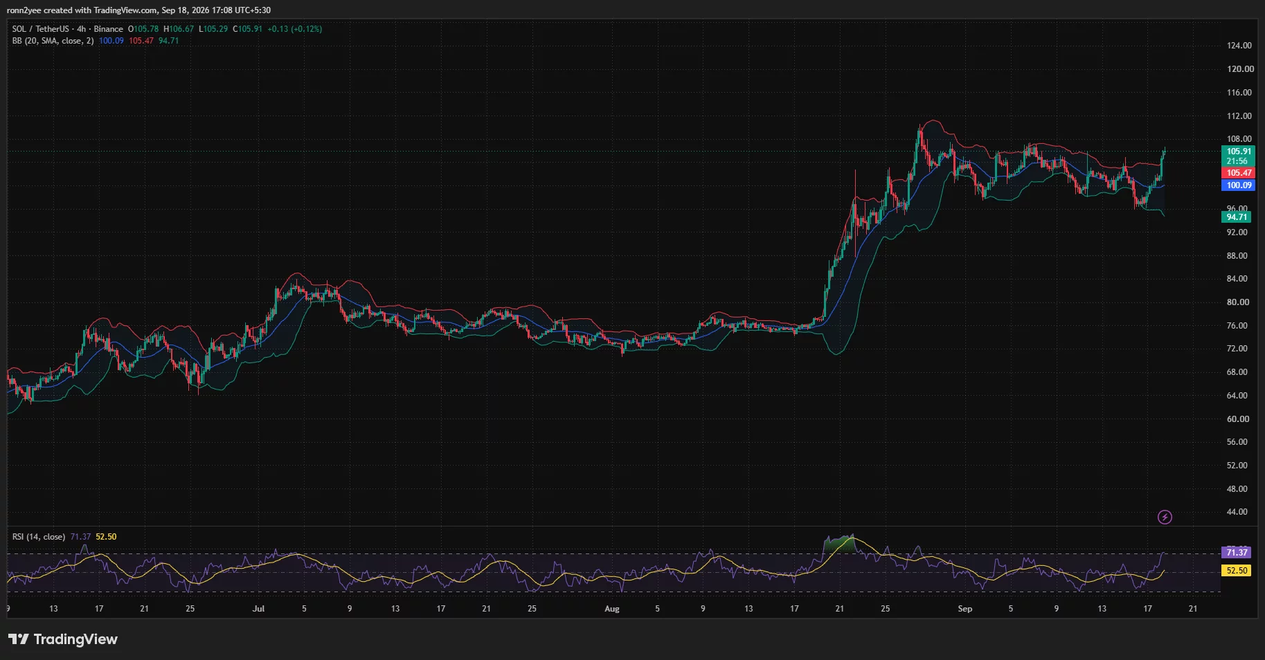Click the 76.00 price axis tick
This screenshot has height=660, width=1265.
1237,326
